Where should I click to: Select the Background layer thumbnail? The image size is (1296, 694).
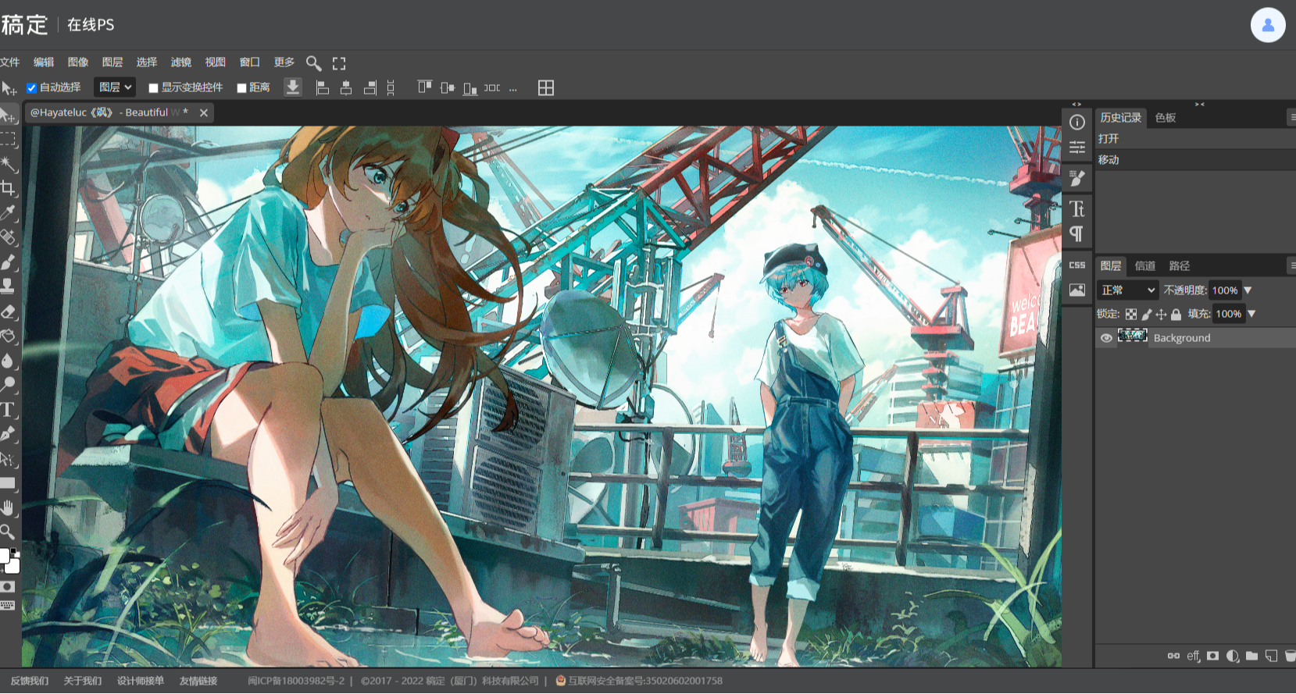click(x=1133, y=337)
